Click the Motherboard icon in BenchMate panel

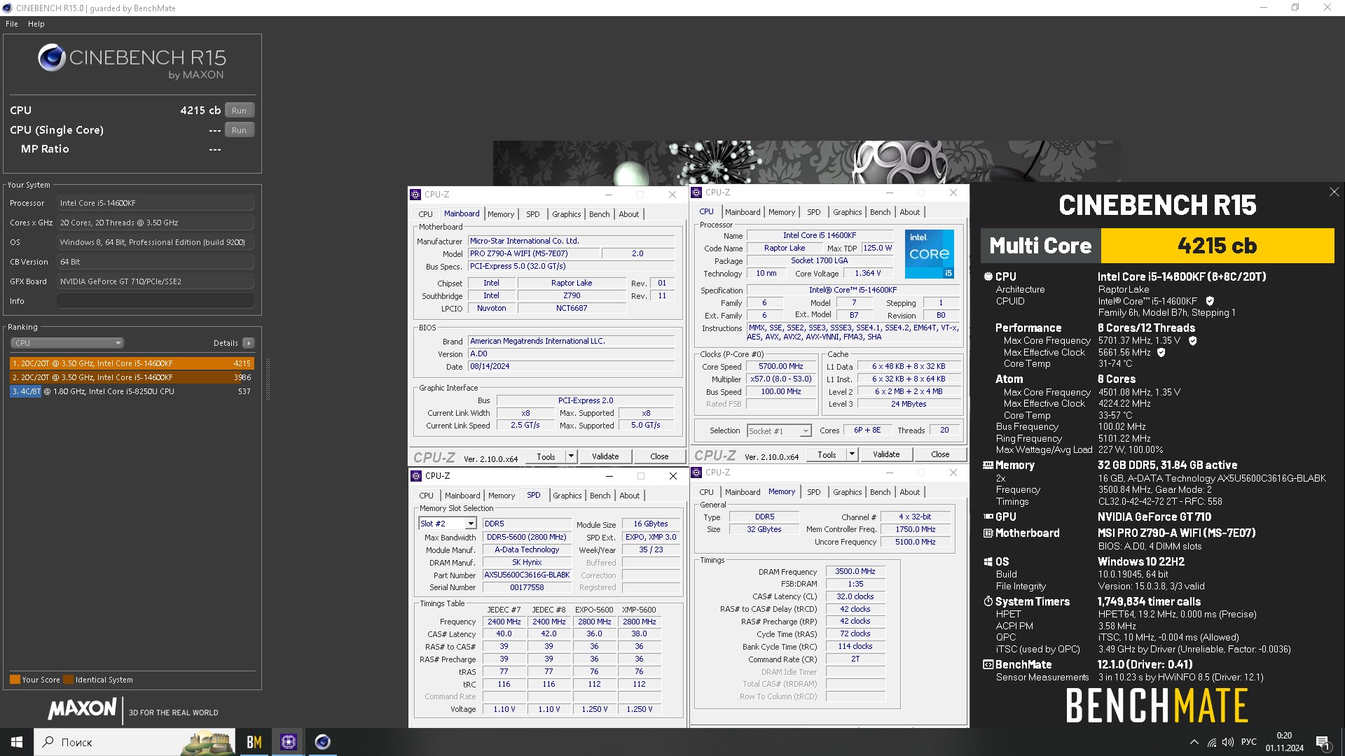pos(988,533)
